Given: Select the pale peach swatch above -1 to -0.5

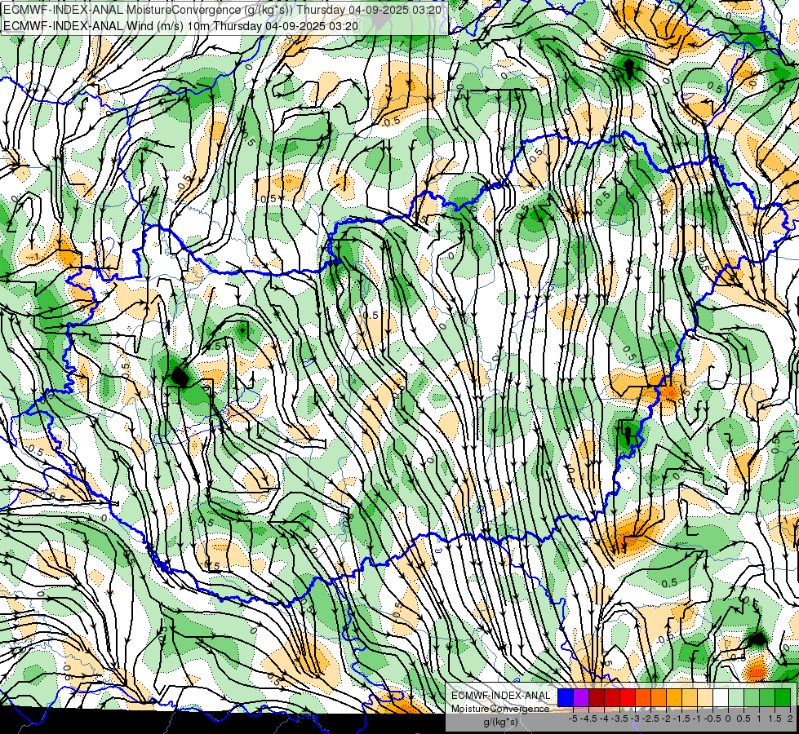Looking at the screenshot, I should pos(705,698).
